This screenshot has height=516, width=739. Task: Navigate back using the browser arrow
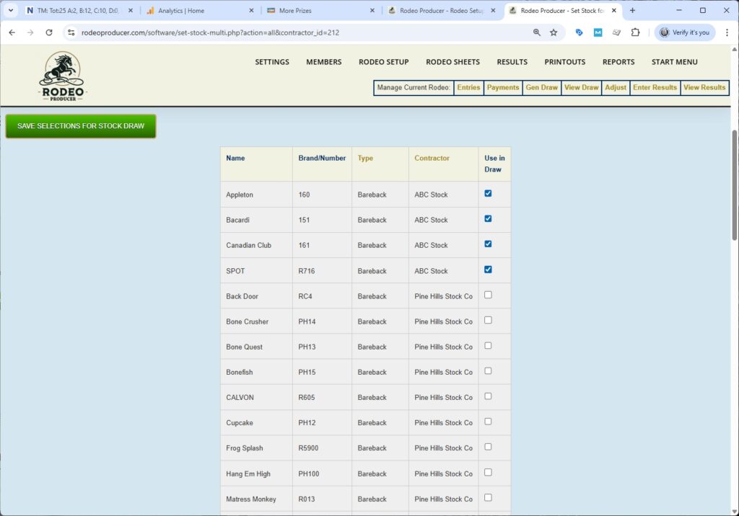[x=12, y=32]
